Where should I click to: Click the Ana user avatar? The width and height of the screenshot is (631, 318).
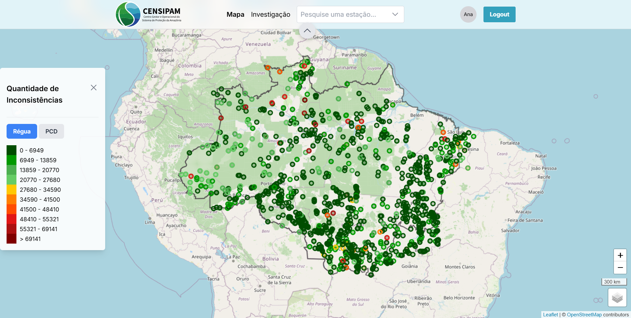pyautogui.click(x=468, y=14)
